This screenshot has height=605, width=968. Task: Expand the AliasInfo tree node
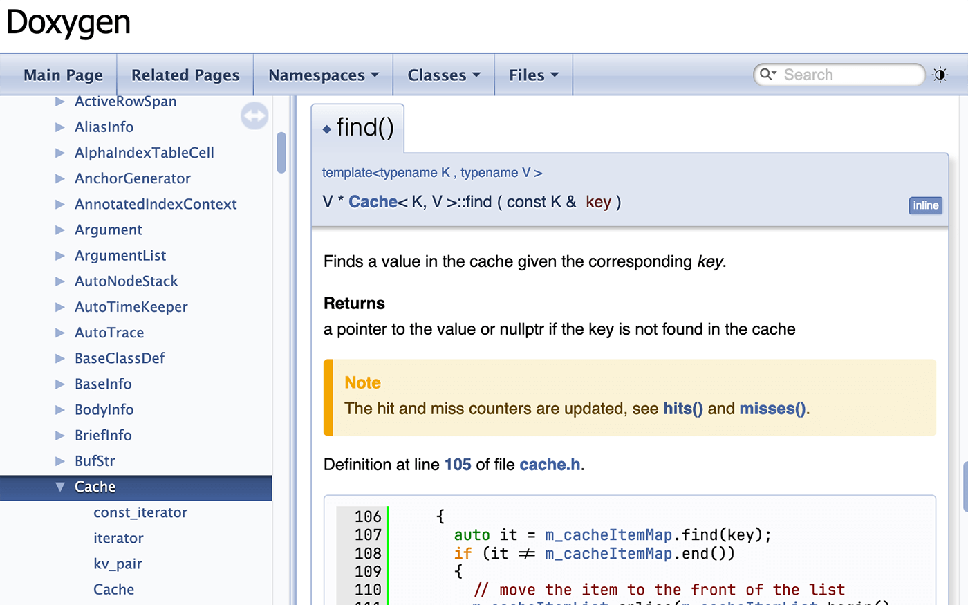60,127
